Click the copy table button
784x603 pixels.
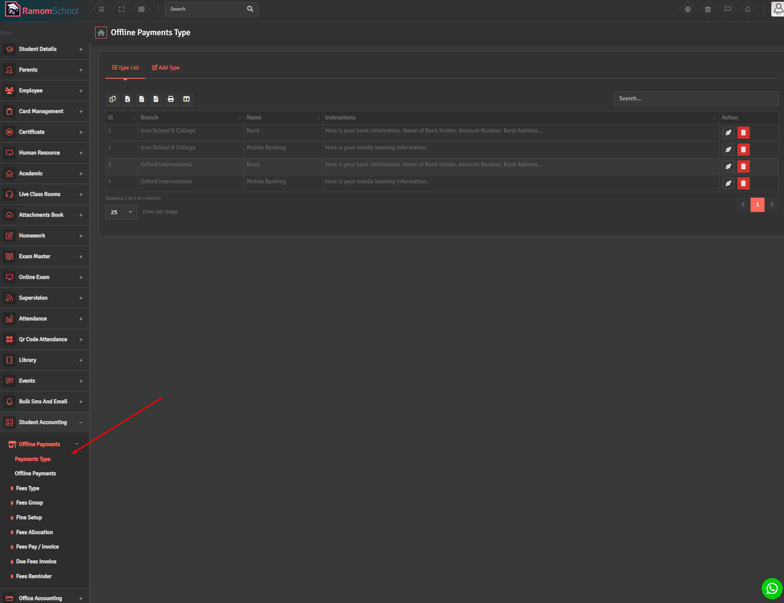[x=113, y=99]
